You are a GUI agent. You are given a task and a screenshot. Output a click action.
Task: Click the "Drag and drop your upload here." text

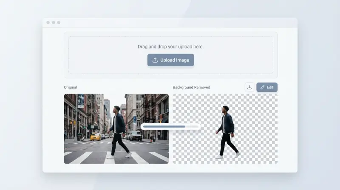[x=171, y=47]
